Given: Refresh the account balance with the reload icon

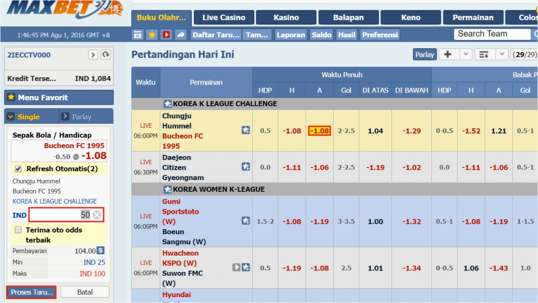Looking at the screenshot, I should coord(106,55).
